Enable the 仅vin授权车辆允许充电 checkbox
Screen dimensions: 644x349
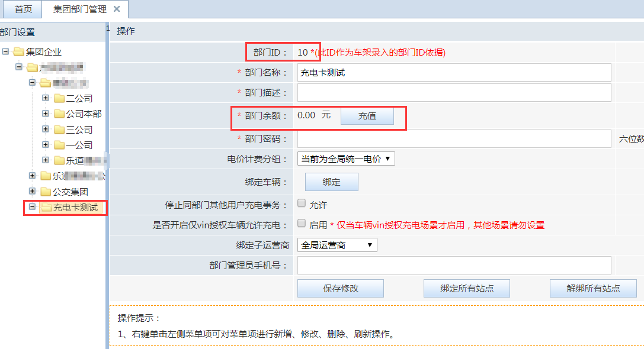pos(302,223)
